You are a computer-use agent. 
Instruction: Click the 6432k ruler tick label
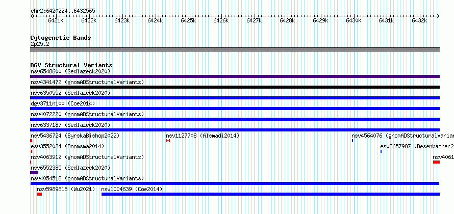click(x=419, y=20)
